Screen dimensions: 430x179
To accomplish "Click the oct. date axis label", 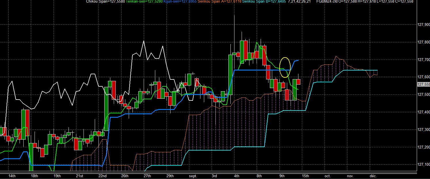I will pos(327,176).
